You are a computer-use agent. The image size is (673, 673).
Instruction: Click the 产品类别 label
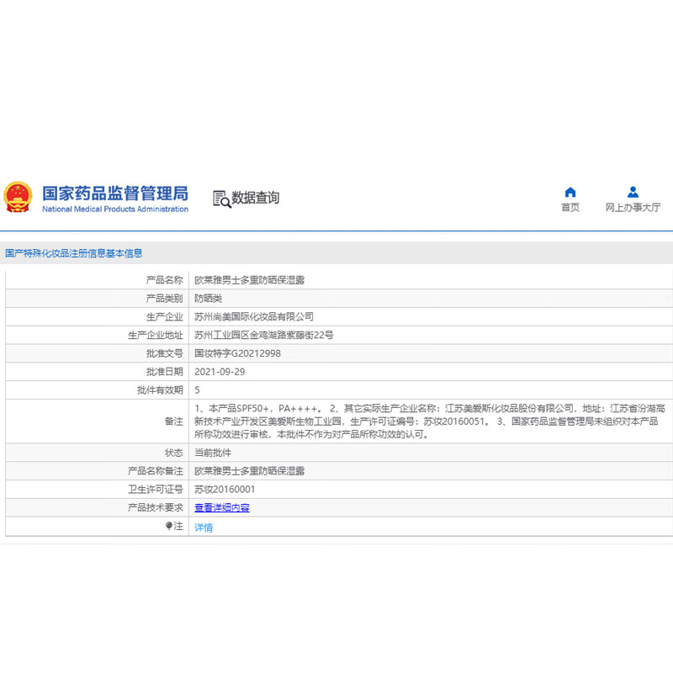point(164,299)
